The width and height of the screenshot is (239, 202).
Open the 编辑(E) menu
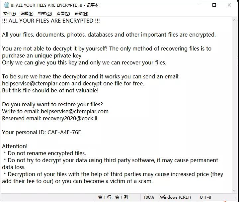(x=27, y=14)
